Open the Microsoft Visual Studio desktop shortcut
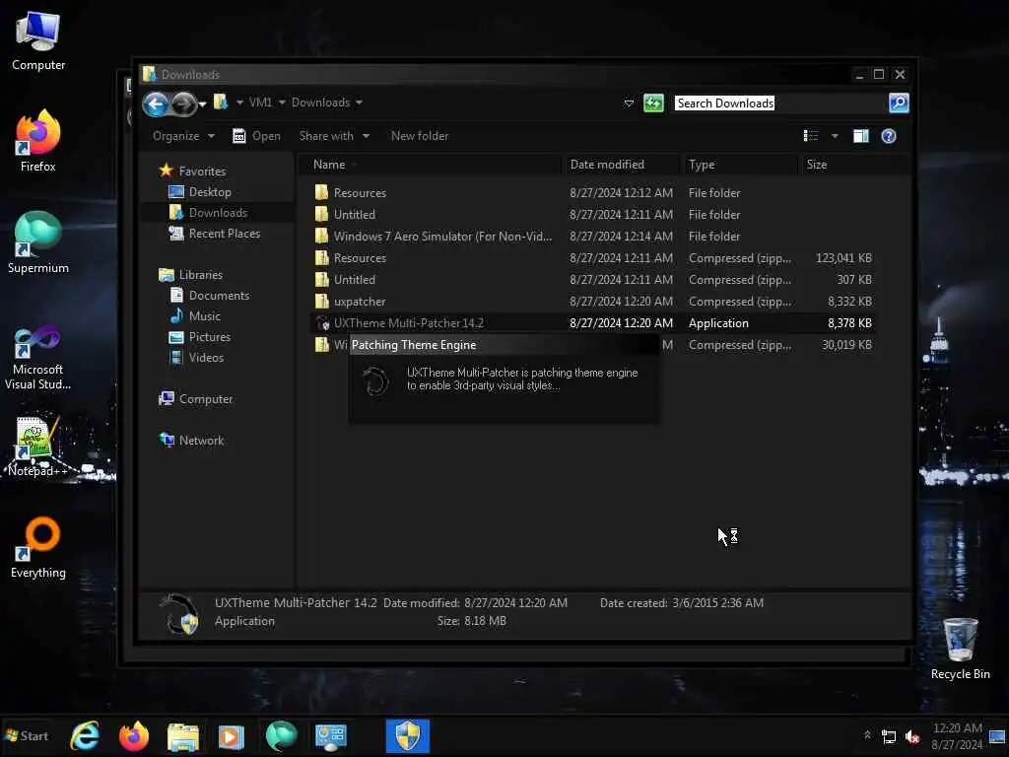Screen dimensions: 1009x757 point(38,359)
